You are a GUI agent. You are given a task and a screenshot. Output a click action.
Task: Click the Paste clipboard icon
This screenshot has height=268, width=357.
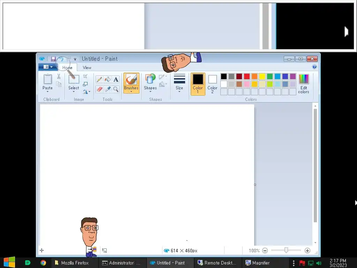47,79
